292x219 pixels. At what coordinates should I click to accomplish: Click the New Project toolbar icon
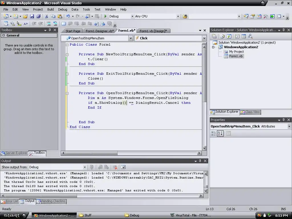(x=6, y=16)
